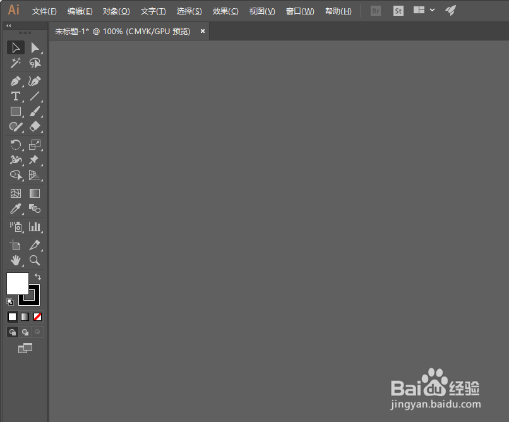This screenshot has height=422, width=509.
Task: Click the toolbar gripper handle
Action: 25,33
